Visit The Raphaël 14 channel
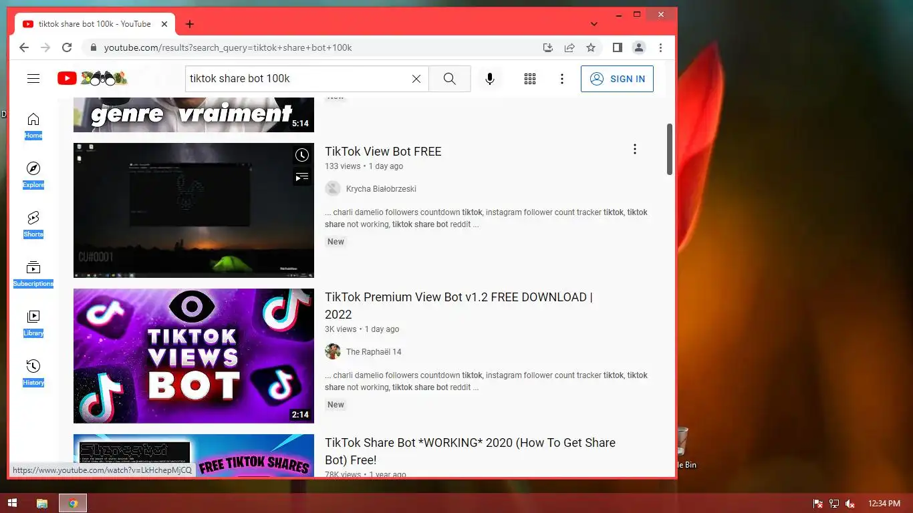Image resolution: width=913 pixels, height=513 pixels. pos(374,352)
